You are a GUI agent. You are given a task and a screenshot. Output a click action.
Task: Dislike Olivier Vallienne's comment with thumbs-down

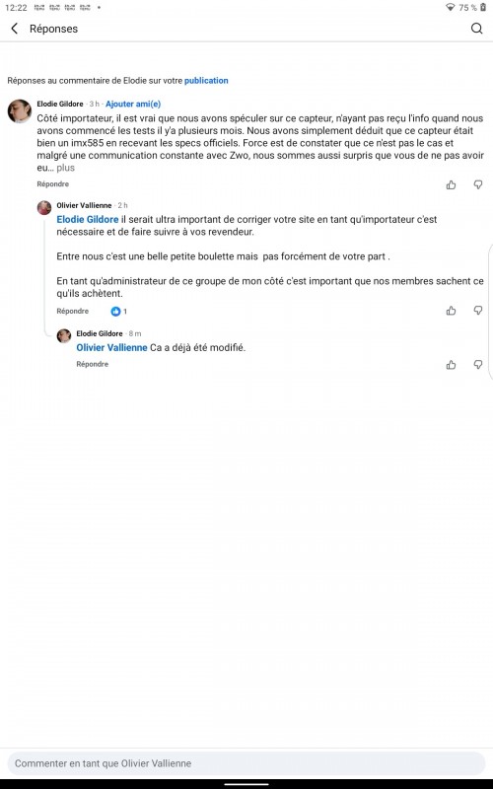pyautogui.click(x=478, y=311)
